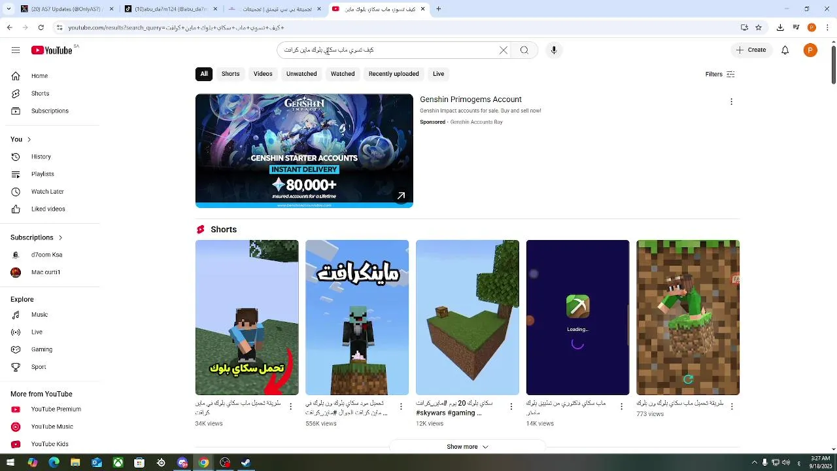
Task: Open the Filters panel
Action: (x=720, y=74)
